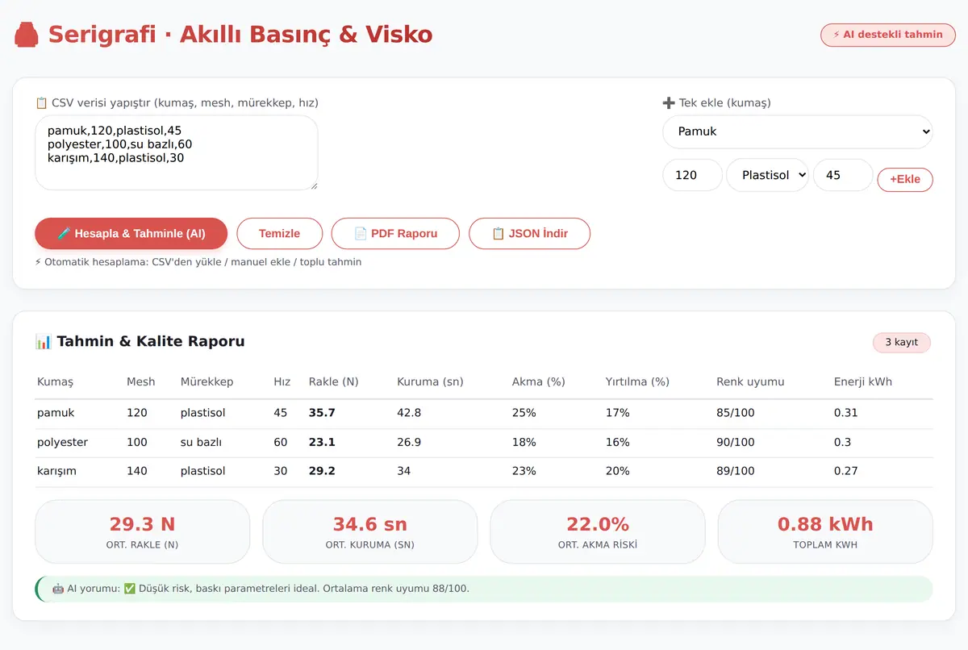
Task: Click the 34.6 sn average drying card
Action: pos(370,531)
